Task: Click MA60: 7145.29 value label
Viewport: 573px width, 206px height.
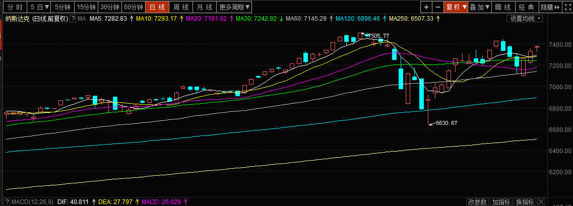Action: click(306, 19)
